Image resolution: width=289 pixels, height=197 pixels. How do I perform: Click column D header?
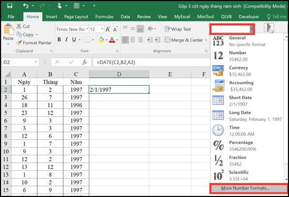[x=119, y=74]
